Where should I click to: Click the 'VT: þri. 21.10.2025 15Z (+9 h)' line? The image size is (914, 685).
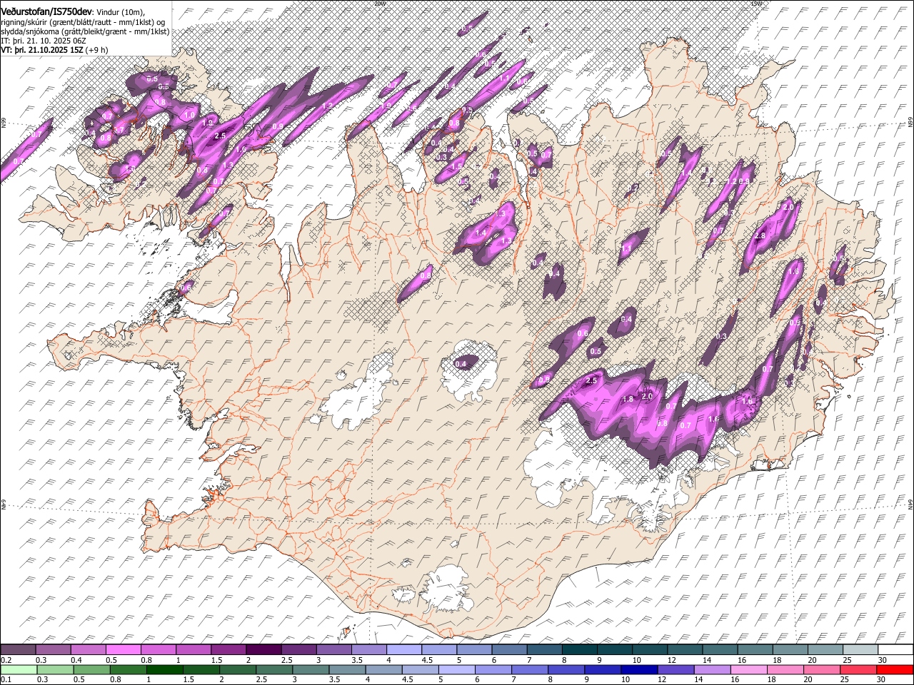pos(55,50)
